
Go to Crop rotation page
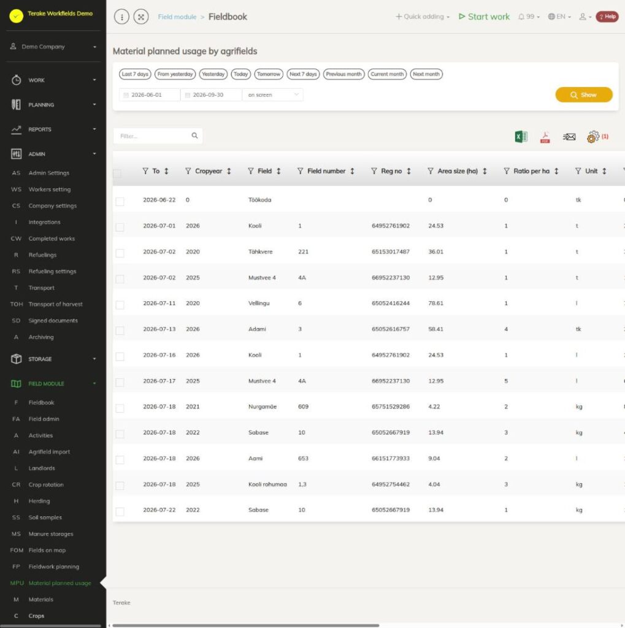pyautogui.click(x=45, y=484)
